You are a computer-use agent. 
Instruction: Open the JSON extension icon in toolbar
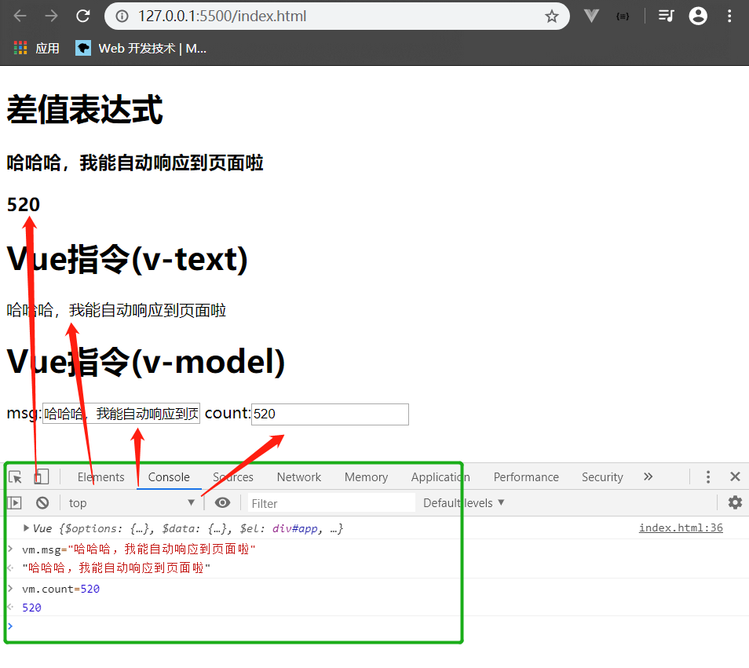[x=623, y=16]
